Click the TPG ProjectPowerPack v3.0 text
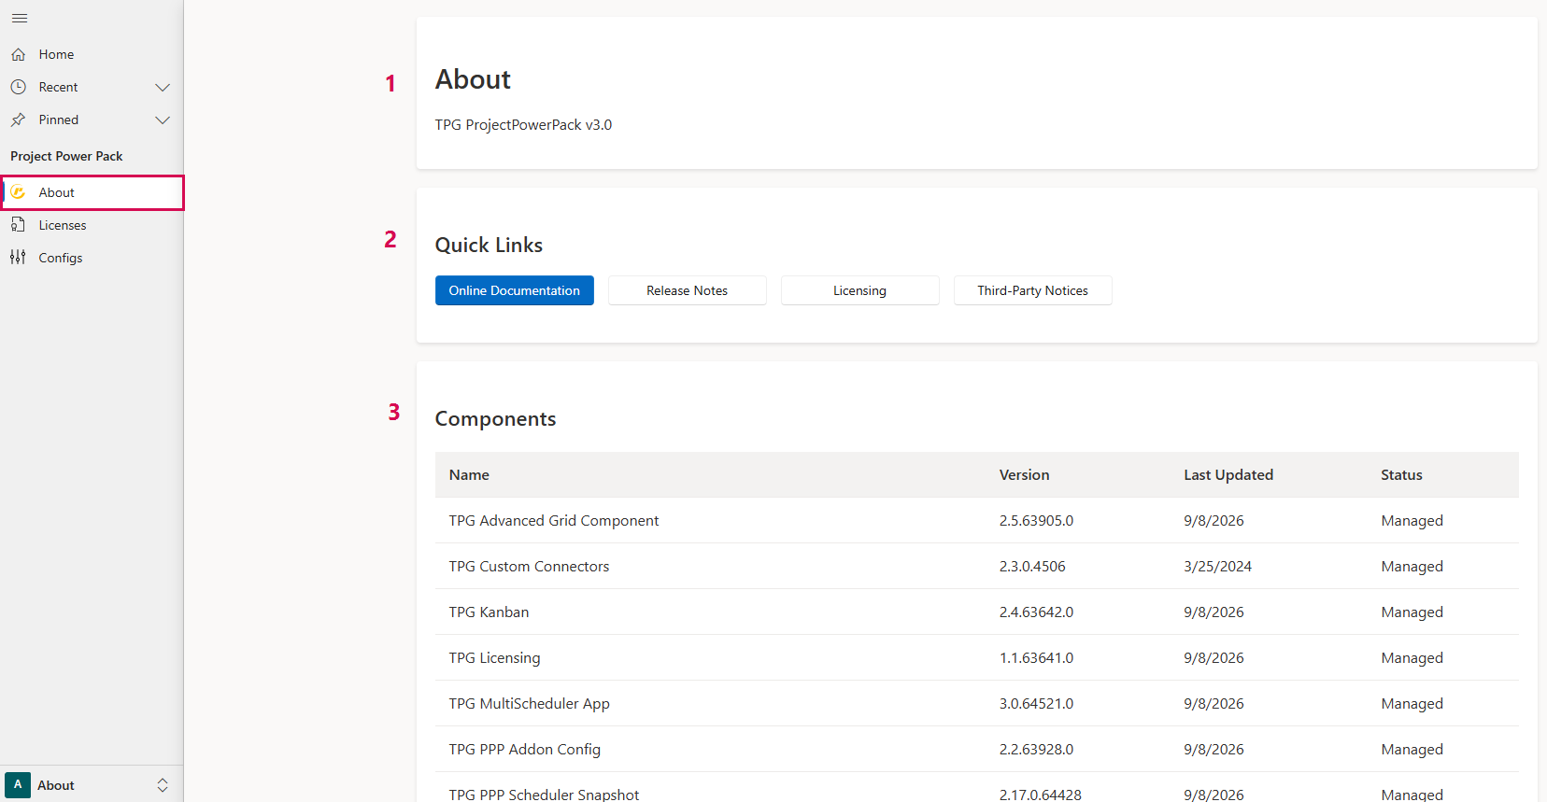This screenshot has width=1547, height=802. pyautogui.click(x=523, y=125)
